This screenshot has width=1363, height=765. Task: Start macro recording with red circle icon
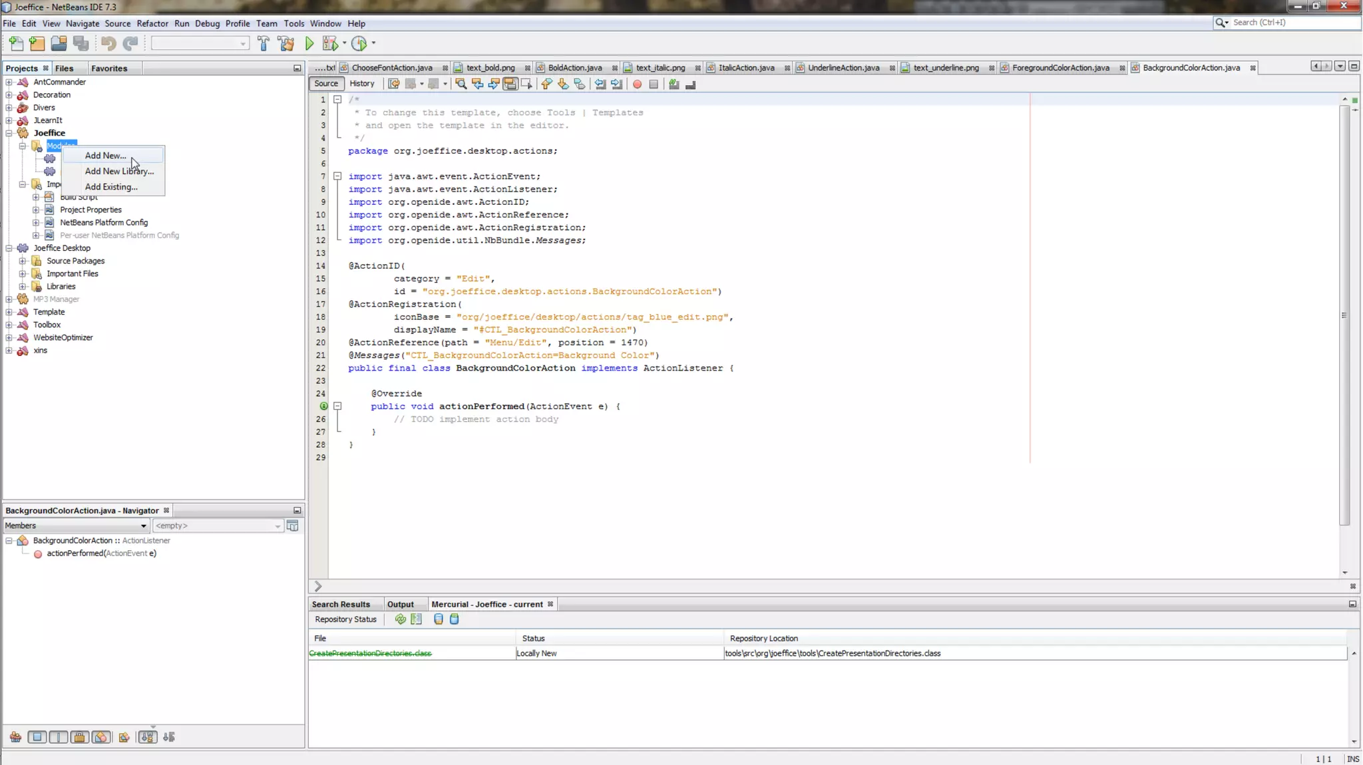pyautogui.click(x=637, y=84)
